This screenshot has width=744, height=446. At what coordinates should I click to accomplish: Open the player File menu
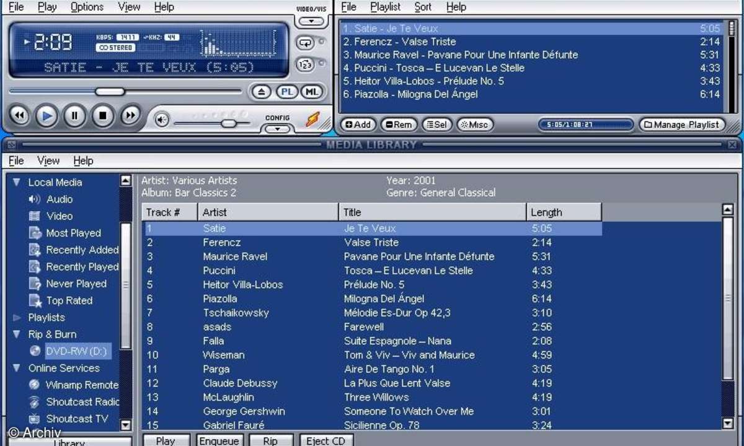tap(16, 7)
